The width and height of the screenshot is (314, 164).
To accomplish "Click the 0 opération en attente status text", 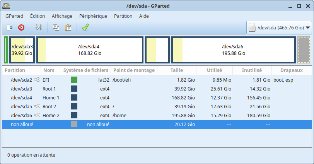I will (x=31, y=155).
